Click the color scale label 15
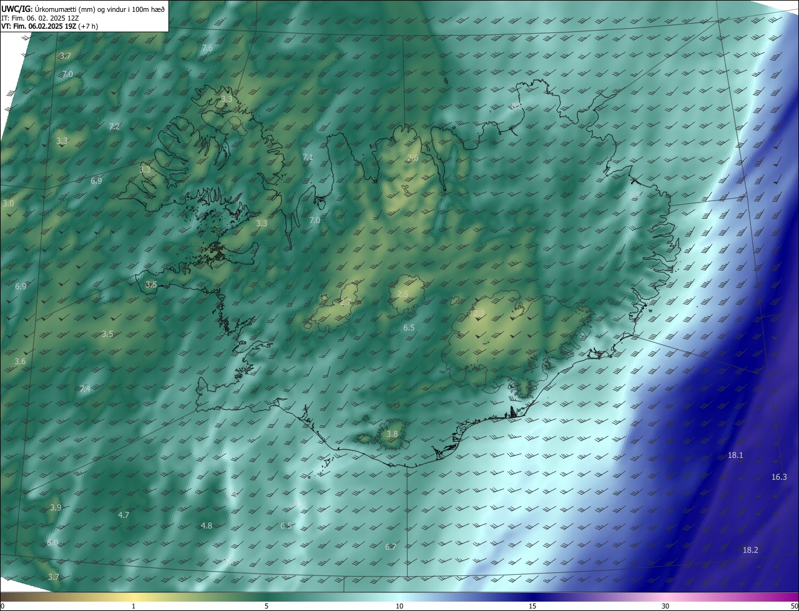Screen dimensions: 799x611 [x=532, y=606]
